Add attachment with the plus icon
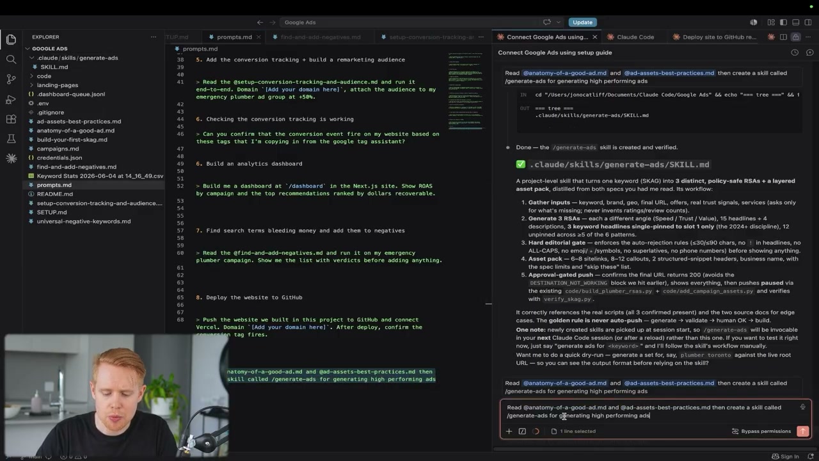 tap(509, 432)
